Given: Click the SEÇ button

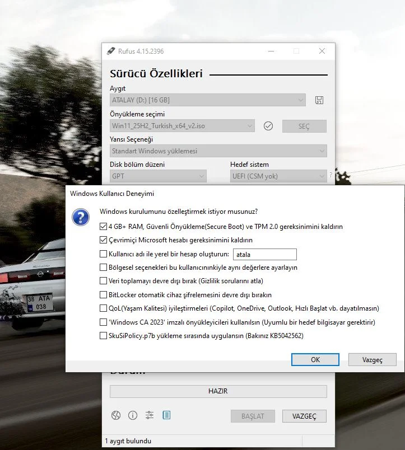Looking at the screenshot, I should coord(304,126).
